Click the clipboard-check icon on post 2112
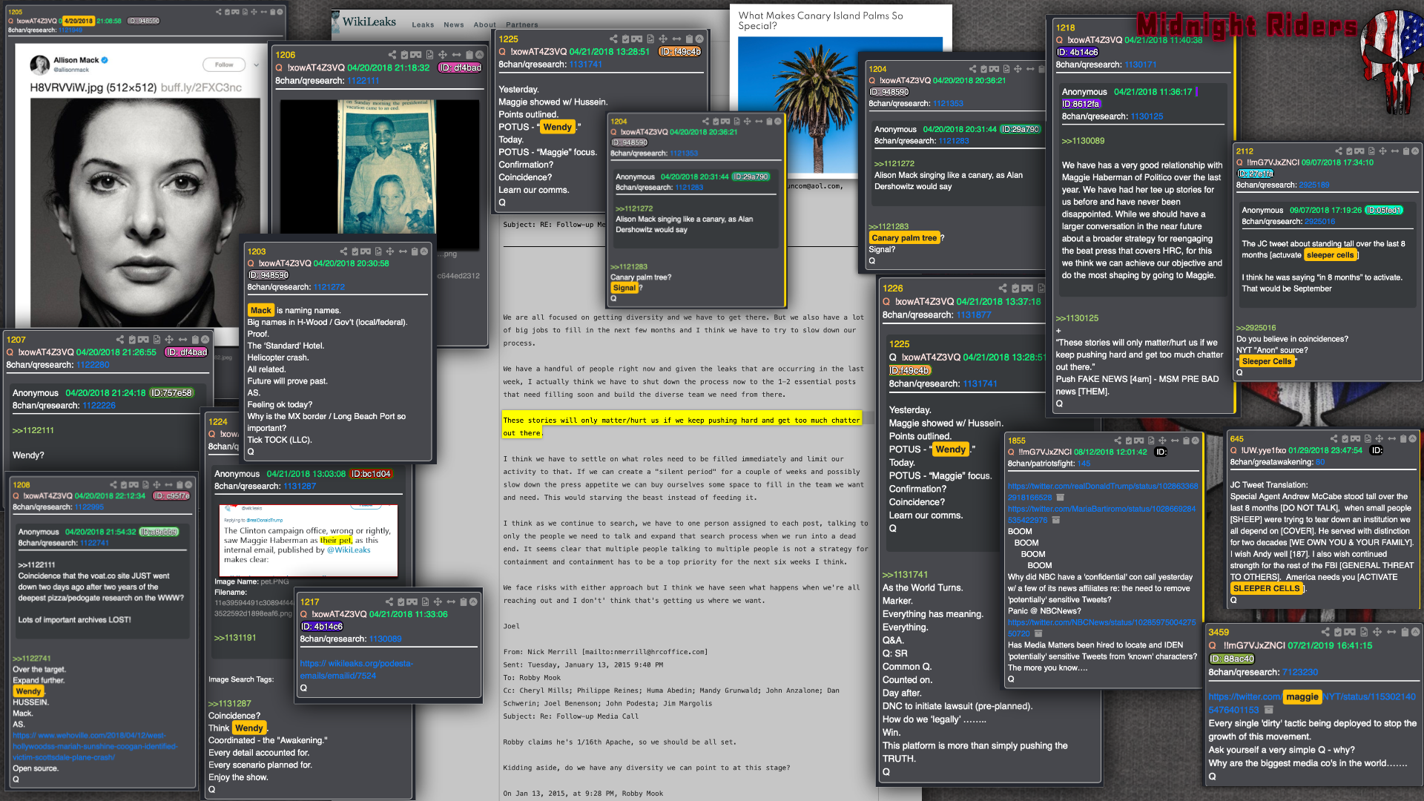Viewport: 1424px width, 801px height. point(1350,151)
